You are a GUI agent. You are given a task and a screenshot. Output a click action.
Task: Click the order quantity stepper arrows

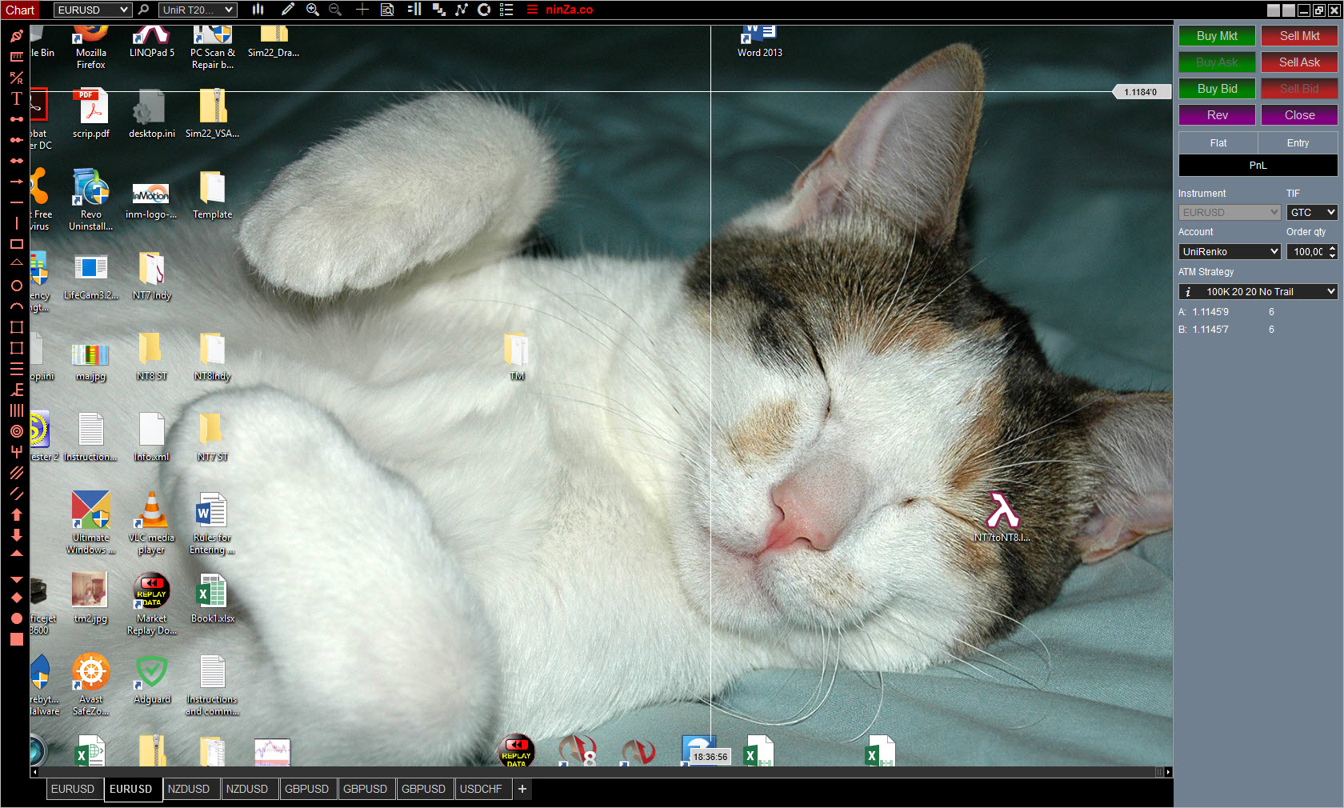(1332, 252)
